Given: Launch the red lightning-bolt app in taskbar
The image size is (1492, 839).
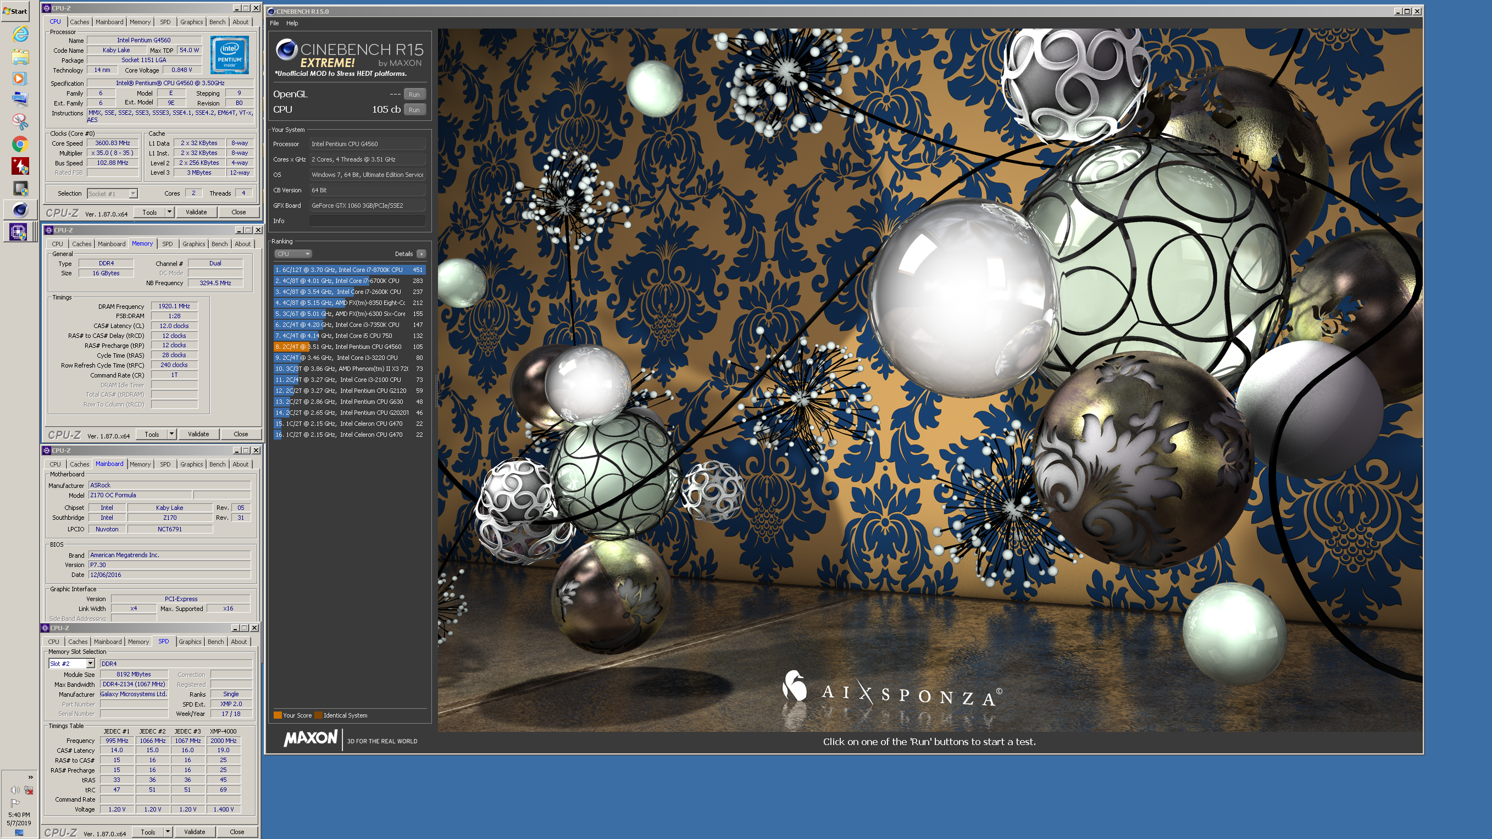Looking at the screenshot, I should click(x=20, y=166).
